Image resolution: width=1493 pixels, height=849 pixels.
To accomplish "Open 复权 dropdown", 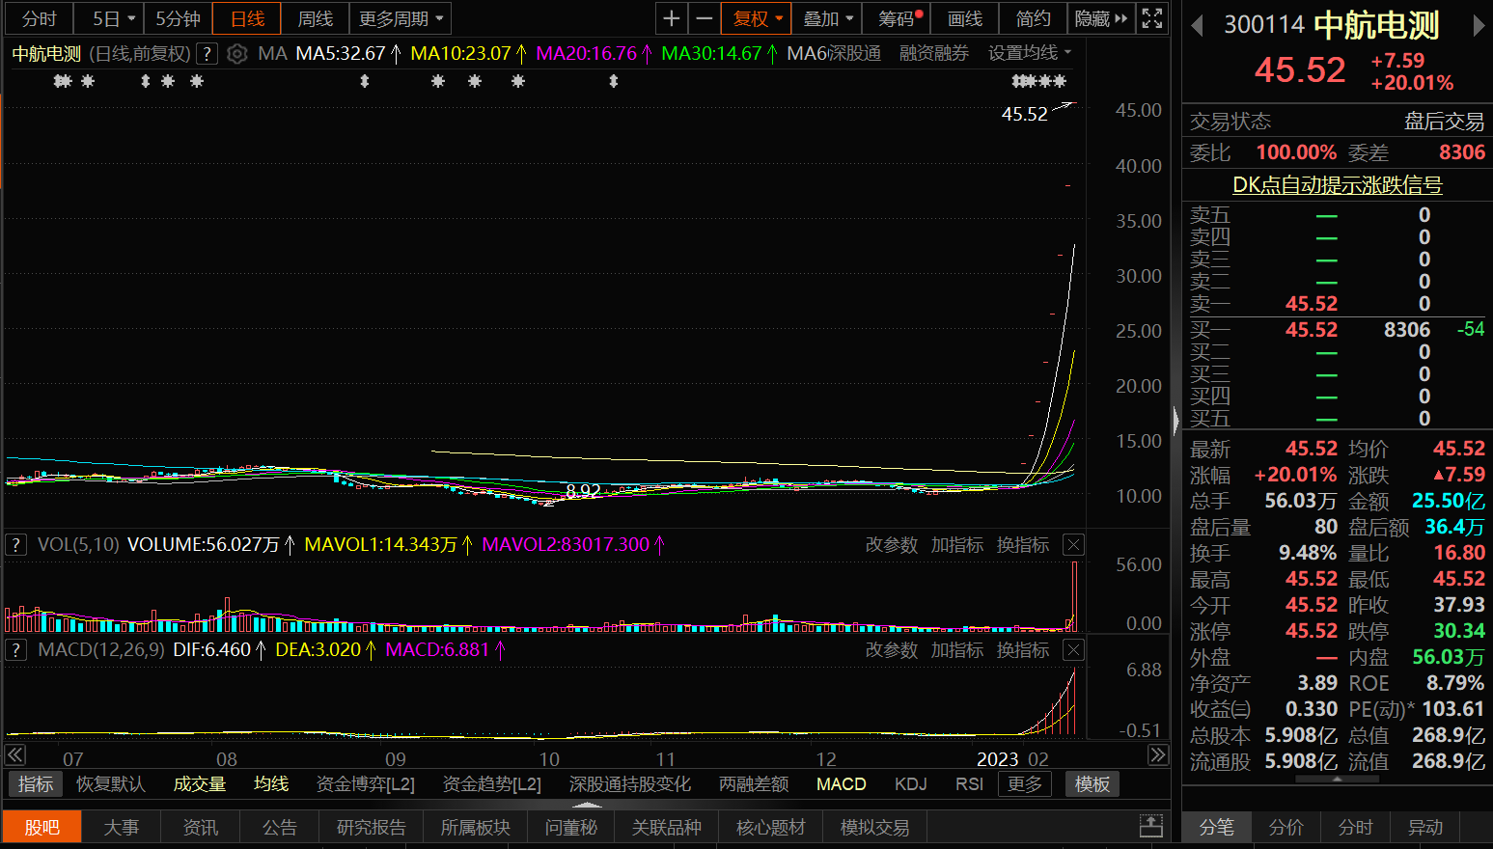I will click(757, 18).
